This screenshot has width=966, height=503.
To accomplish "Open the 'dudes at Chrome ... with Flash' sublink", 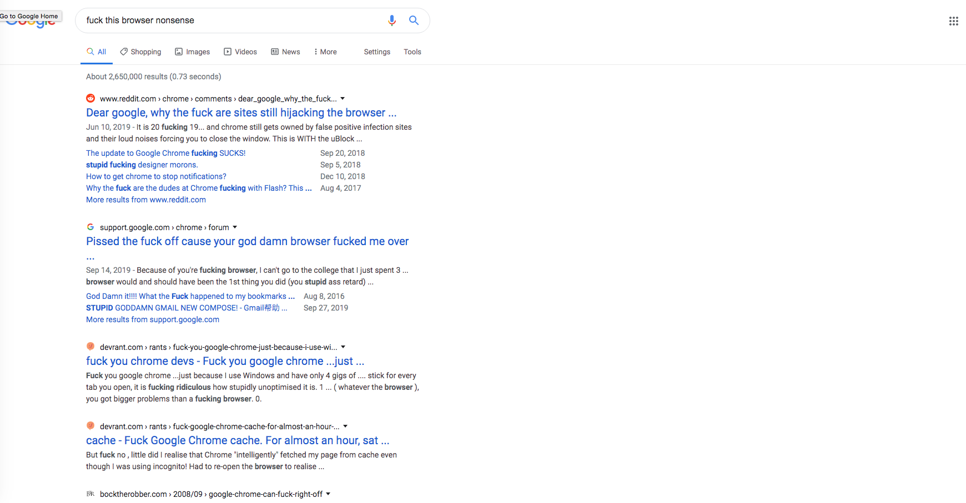I will [199, 188].
